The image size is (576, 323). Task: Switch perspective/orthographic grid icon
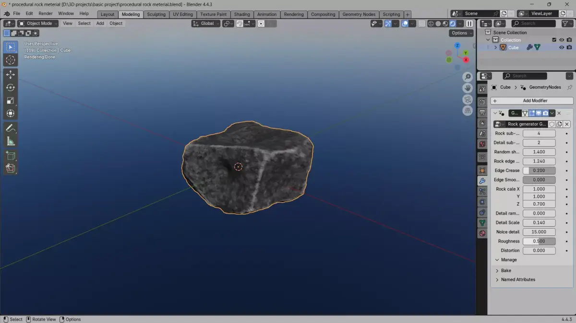point(468,110)
